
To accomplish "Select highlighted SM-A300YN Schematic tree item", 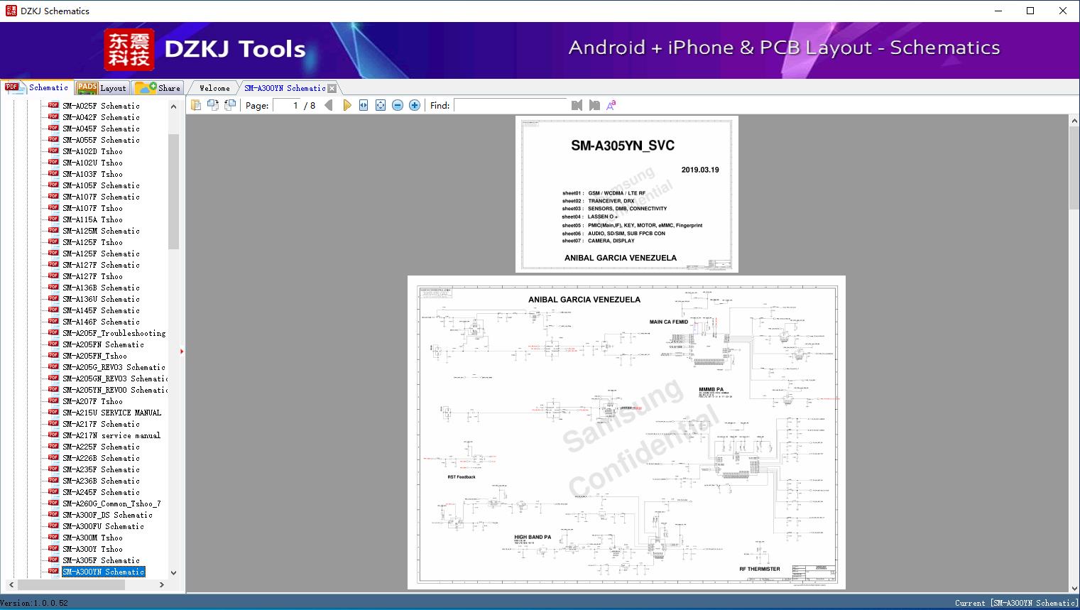I will click(x=103, y=572).
